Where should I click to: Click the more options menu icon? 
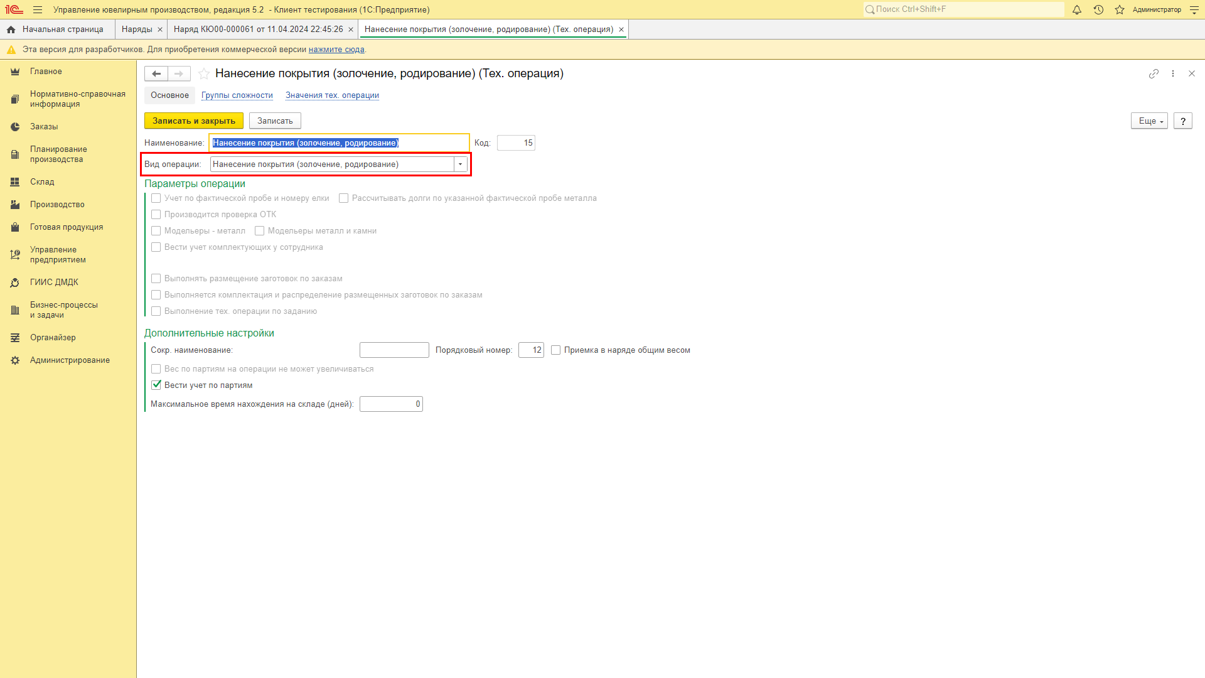pyautogui.click(x=1173, y=73)
